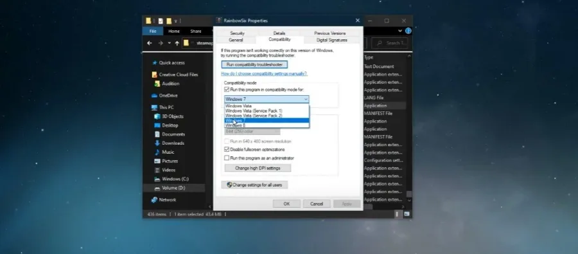
Task: Switch to the Digital Signatures tab
Action: [332, 40]
